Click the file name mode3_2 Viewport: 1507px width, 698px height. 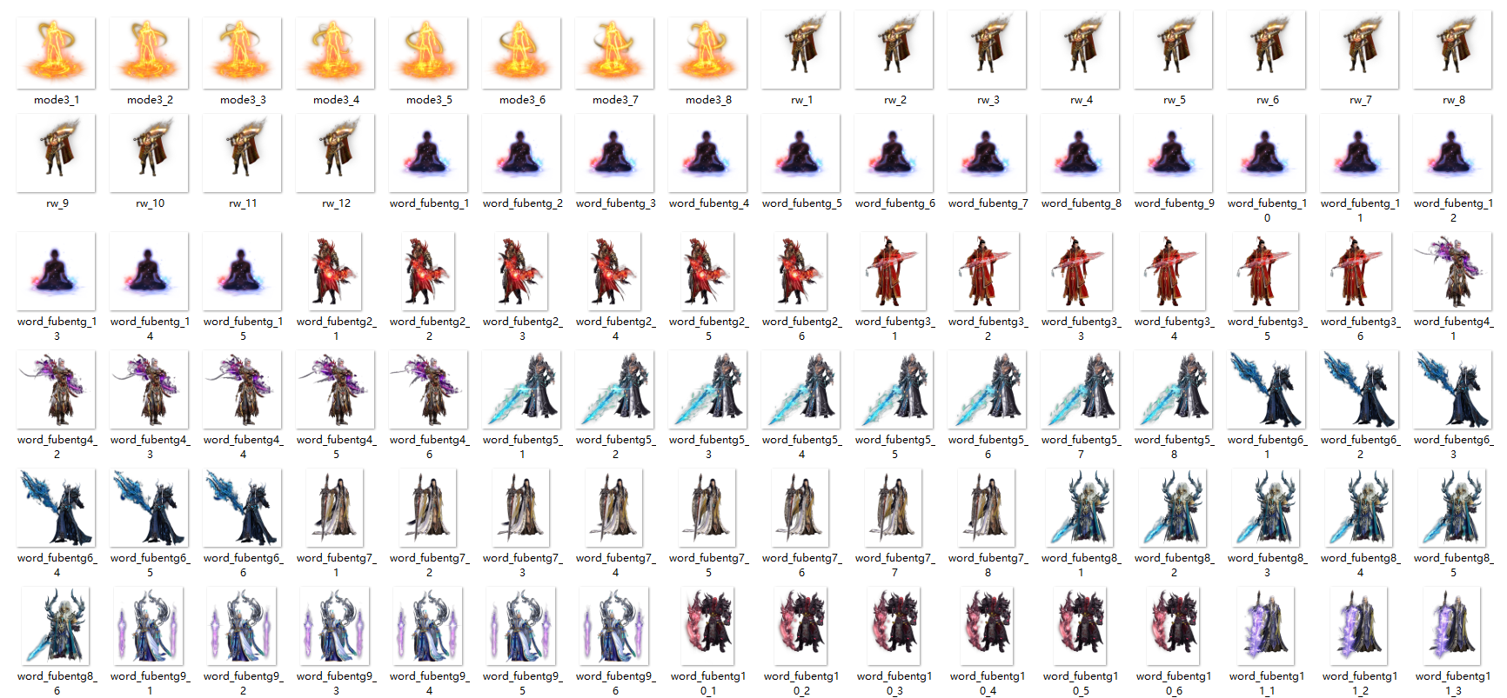(150, 100)
